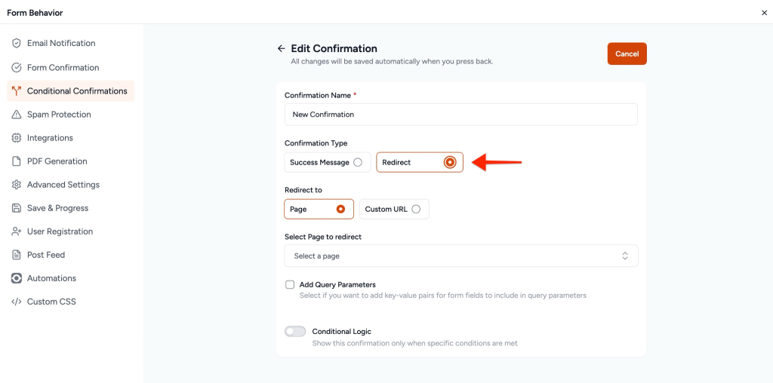Click the PDF Generation document icon
The width and height of the screenshot is (773, 383).
(17, 161)
